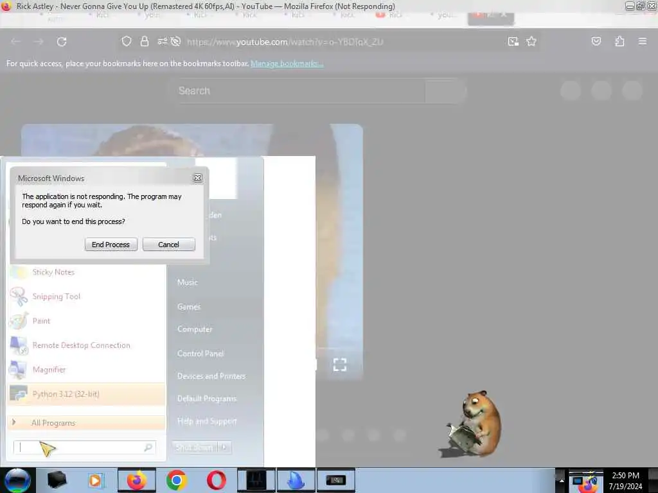Go back to the previous page
The image size is (658, 493).
click(16, 42)
